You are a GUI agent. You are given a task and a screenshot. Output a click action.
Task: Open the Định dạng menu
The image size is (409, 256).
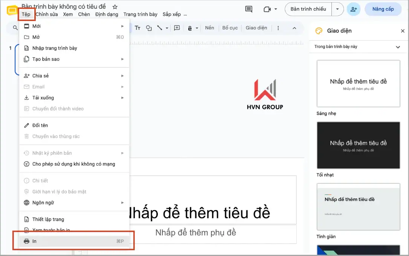107,14
